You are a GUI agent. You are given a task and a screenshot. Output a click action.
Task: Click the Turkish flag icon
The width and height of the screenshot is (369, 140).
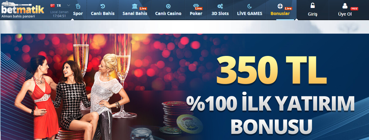click(52, 6)
